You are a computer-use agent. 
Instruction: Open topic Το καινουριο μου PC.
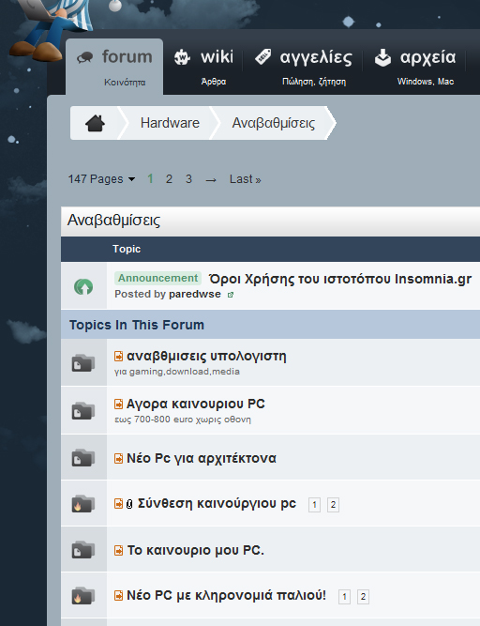tap(195, 550)
